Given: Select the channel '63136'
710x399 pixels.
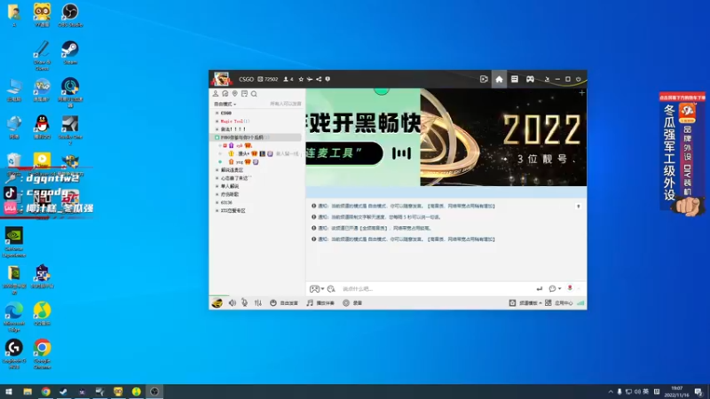Looking at the screenshot, I should tap(226, 203).
